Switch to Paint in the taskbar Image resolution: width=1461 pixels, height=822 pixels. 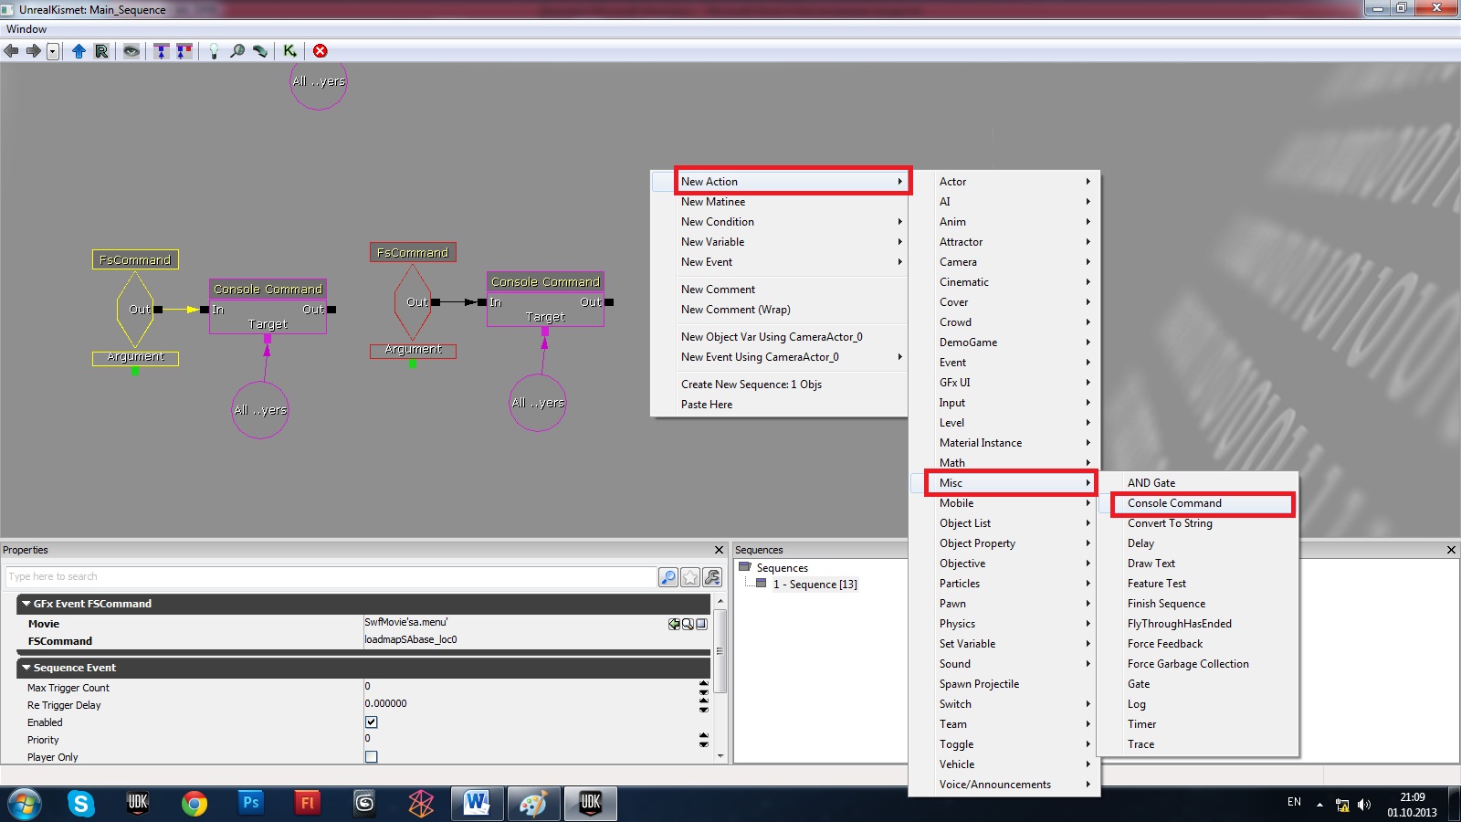click(533, 804)
